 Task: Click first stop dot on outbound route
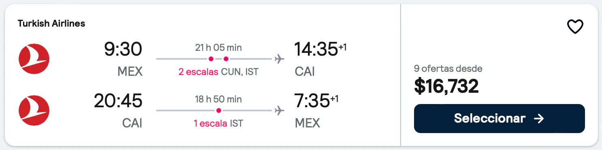211,59
